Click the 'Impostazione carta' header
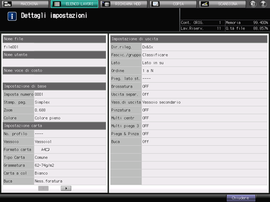Screen dimensions: 270x202 tap(54, 125)
